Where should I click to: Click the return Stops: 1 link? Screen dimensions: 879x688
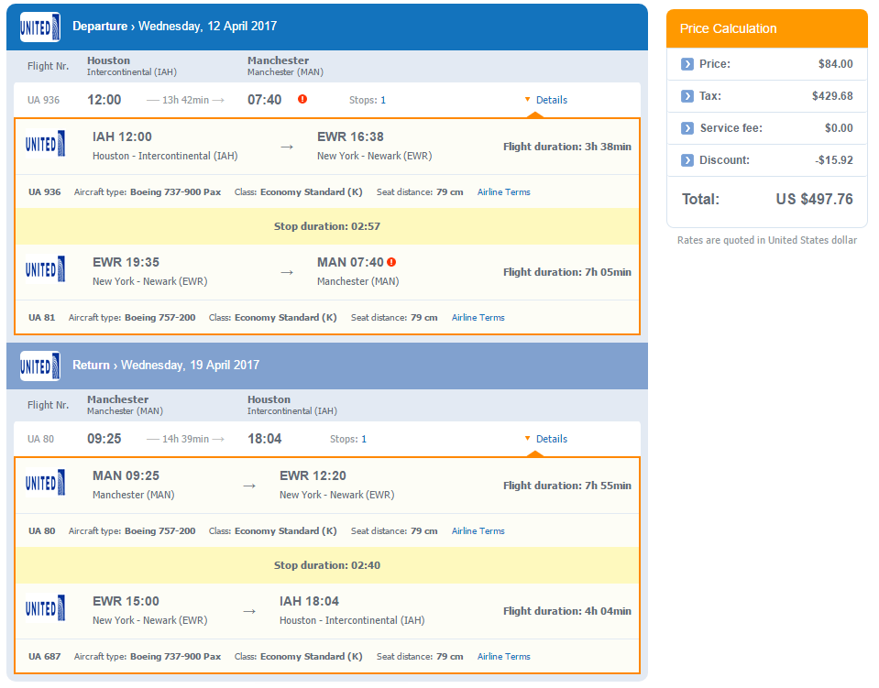pos(348,439)
